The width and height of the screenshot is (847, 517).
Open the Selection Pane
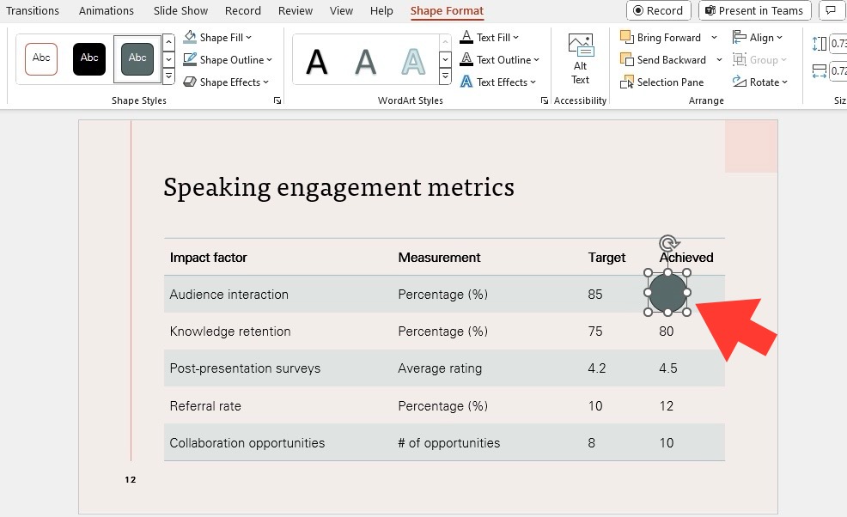point(662,82)
